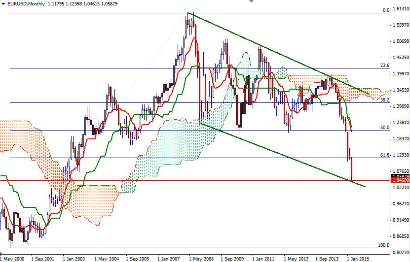This screenshot has width=410, height=262.
Task: Click the 1 Sep 2013 date label
Action: (x=327, y=259)
